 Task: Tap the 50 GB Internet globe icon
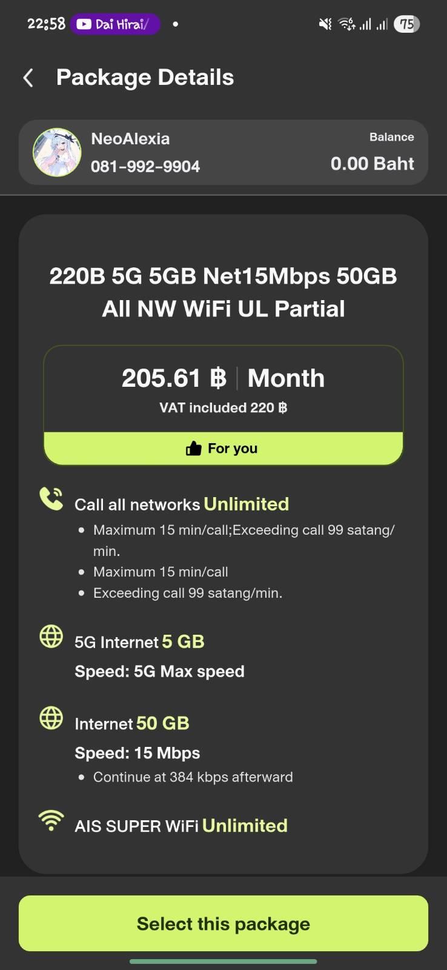(x=51, y=718)
